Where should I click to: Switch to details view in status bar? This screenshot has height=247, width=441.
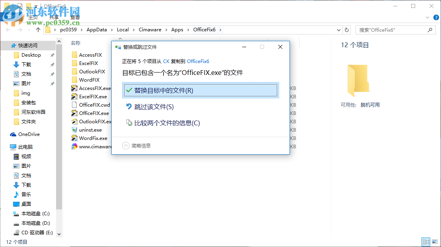click(x=426, y=241)
